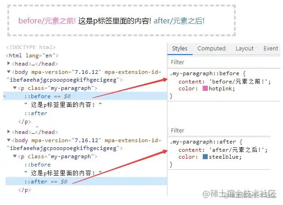Collapse the lower body element
Screen dimensions: 283x205
click(8, 140)
